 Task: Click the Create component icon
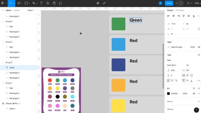pyautogui.click(x=98, y=3)
